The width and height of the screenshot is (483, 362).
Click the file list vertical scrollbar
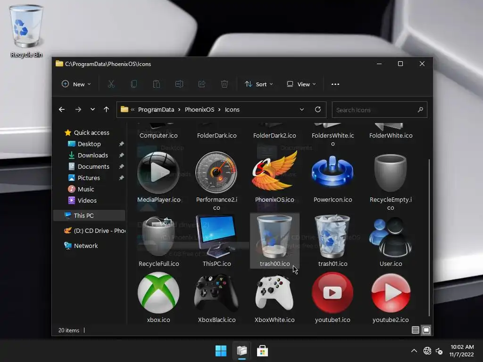[429, 238]
